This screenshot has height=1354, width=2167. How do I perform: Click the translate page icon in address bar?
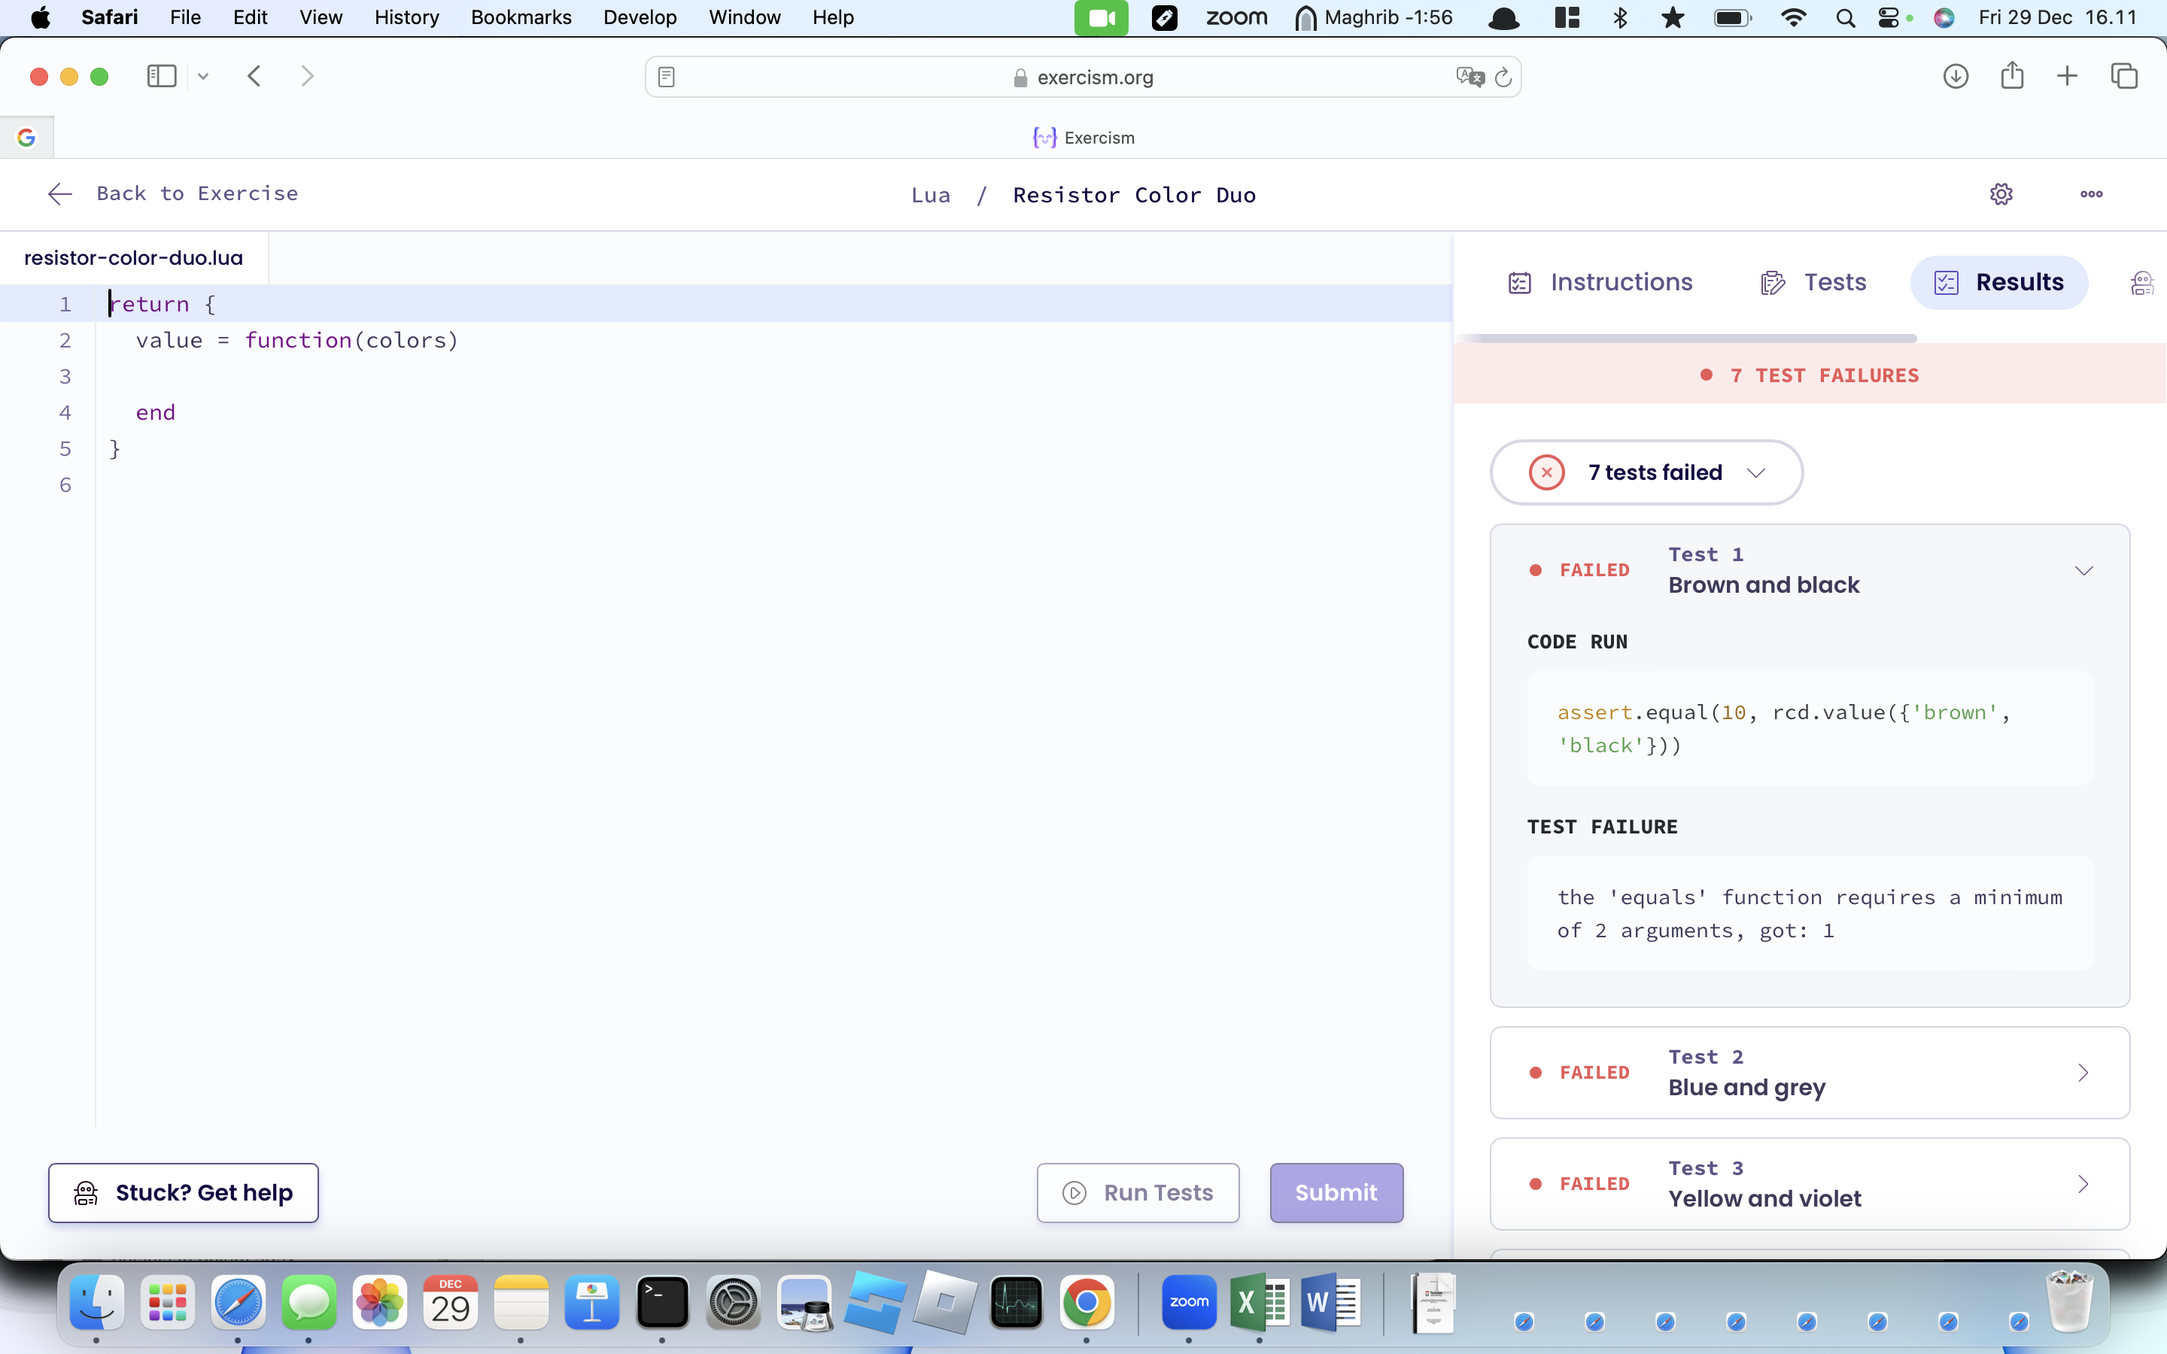coord(1469,77)
